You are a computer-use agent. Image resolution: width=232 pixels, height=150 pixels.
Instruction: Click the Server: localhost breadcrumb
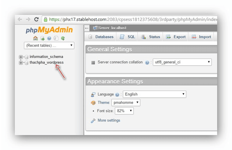tap(112, 28)
